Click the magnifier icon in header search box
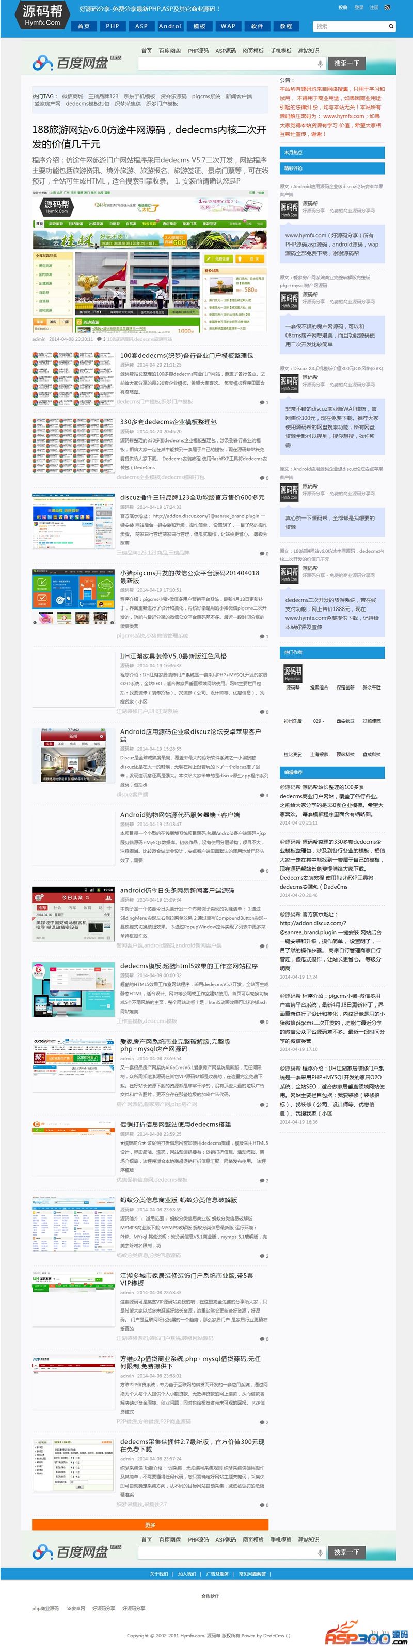Screen dimensions: 413x1647 [x=391, y=26]
